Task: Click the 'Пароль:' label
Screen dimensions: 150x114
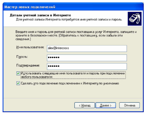Action: 22,57
